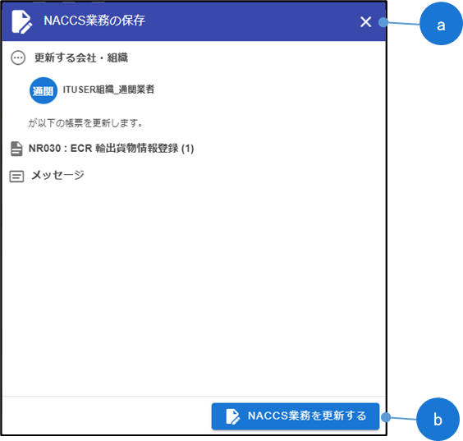Click the NACCS業務を更新する button
The width and height of the screenshot is (463, 441).
click(x=296, y=416)
